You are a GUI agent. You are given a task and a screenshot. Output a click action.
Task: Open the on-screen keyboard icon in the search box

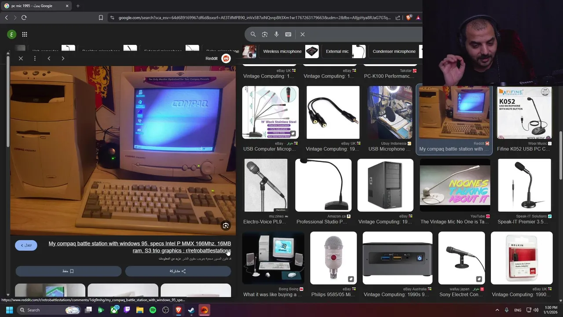pyautogui.click(x=288, y=34)
